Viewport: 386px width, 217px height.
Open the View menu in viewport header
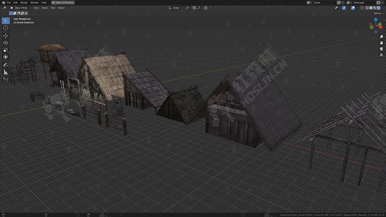tap(36, 8)
